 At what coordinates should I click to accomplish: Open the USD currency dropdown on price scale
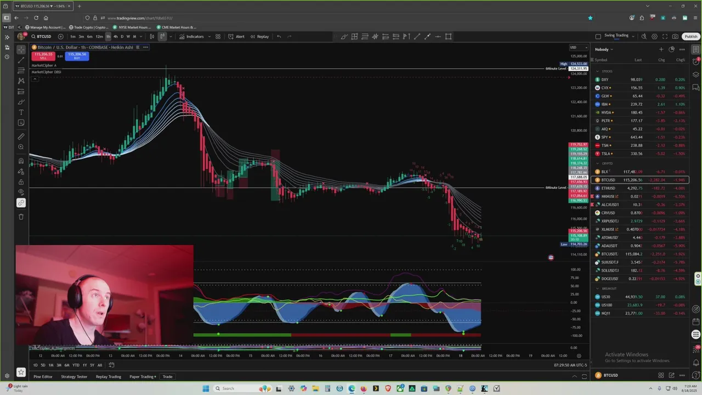[578, 47]
